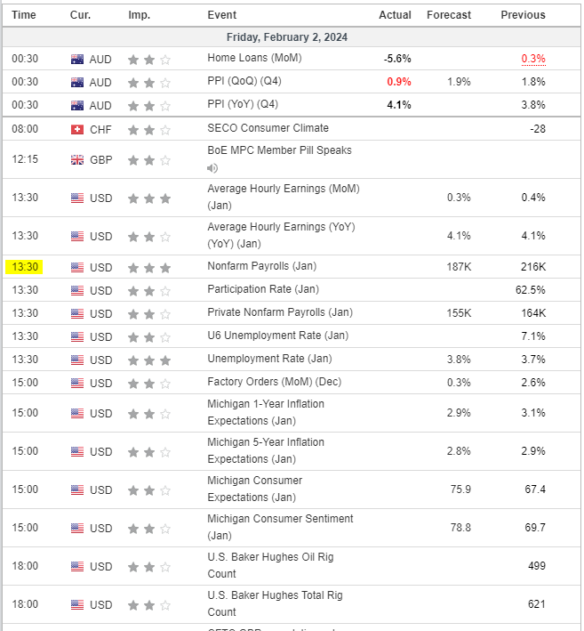This screenshot has height=631, width=584.
Task: Click US flag in Nonfarm Payrolls row
Action: tap(77, 267)
